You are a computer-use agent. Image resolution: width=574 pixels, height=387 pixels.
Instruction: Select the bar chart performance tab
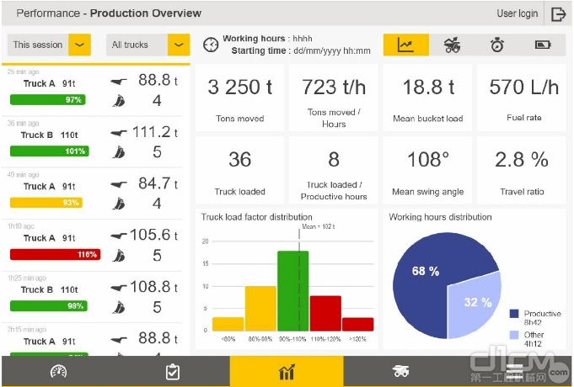[x=287, y=371]
